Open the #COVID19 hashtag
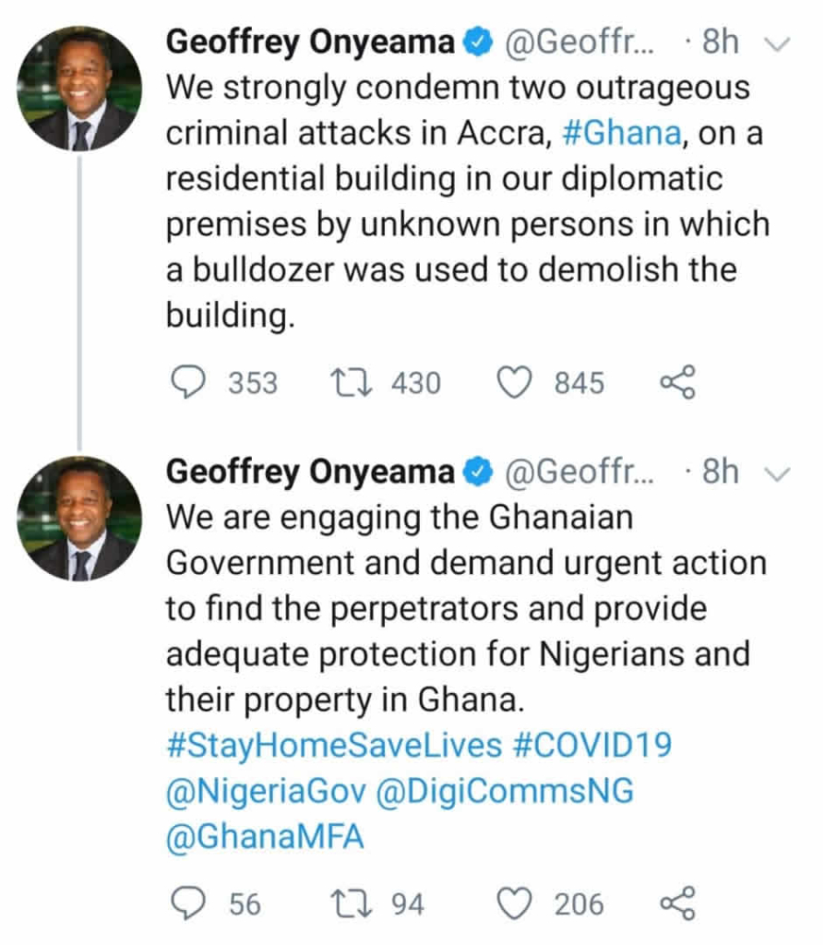The width and height of the screenshot is (823, 945). point(591,746)
